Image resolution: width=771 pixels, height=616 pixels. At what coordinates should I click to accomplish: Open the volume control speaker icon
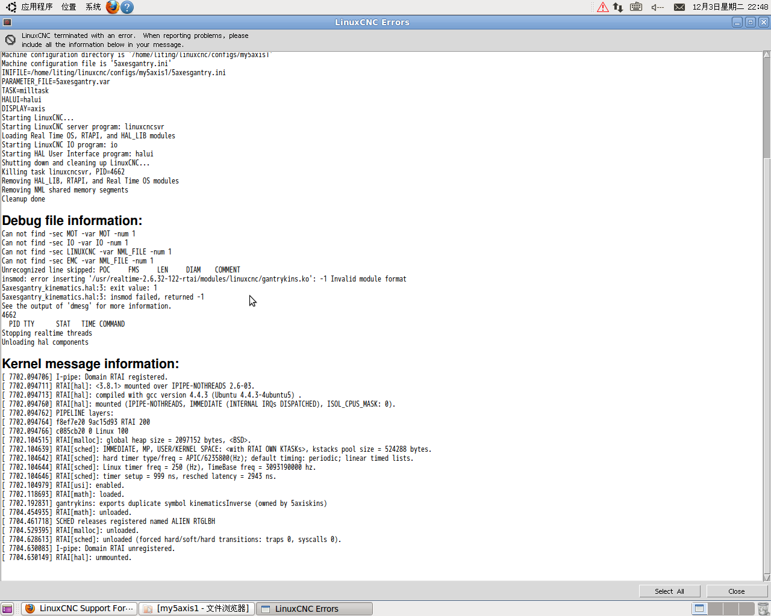657,7
